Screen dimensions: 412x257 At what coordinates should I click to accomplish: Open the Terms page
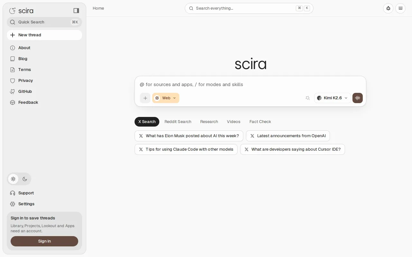[x=44, y=70]
